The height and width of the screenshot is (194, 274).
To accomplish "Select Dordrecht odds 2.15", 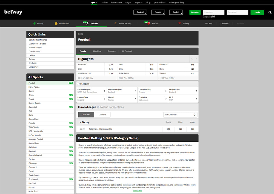I will tap(192, 65).
